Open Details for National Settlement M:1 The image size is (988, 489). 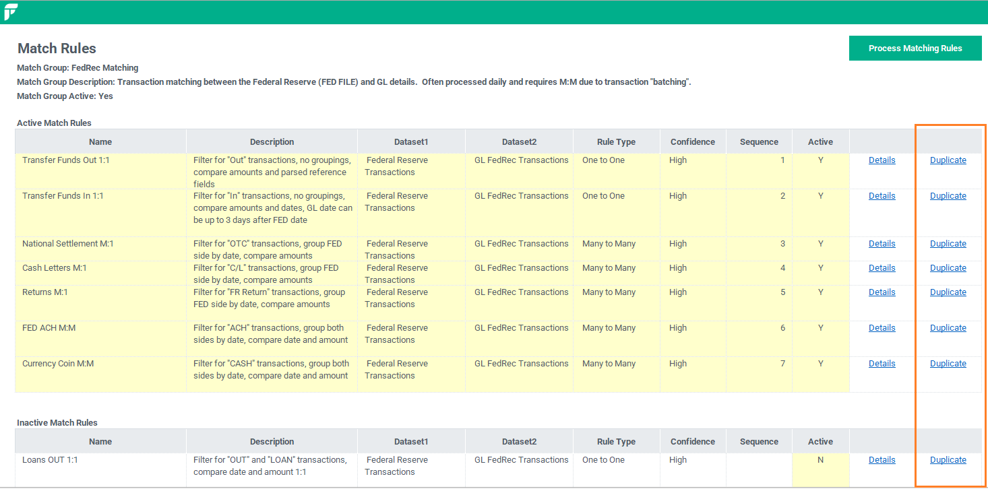coord(882,244)
